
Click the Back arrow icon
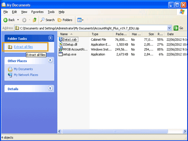tap(5, 20)
